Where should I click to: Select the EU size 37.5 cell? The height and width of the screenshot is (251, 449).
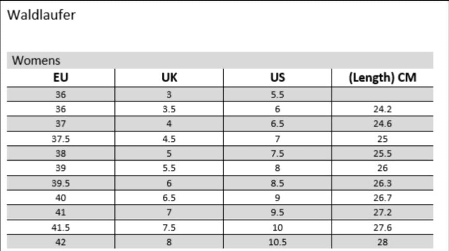61,139
